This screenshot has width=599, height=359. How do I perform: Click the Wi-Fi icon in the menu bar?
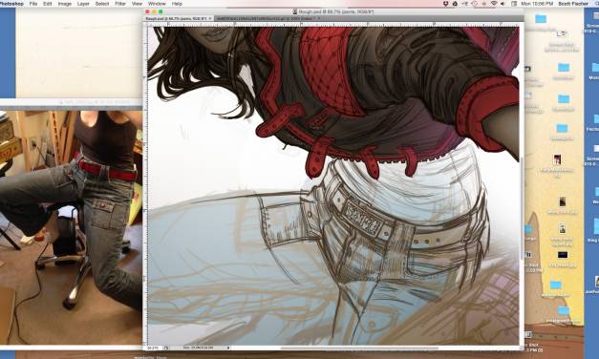[x=494, y=4]
